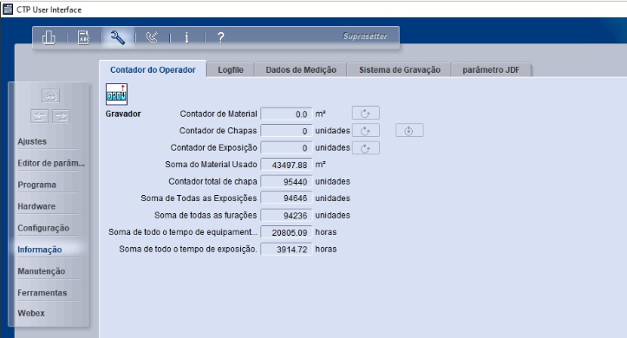Open Editor de parâm... in the sidebar
The image size is (627, 338).
pos(51,163)
